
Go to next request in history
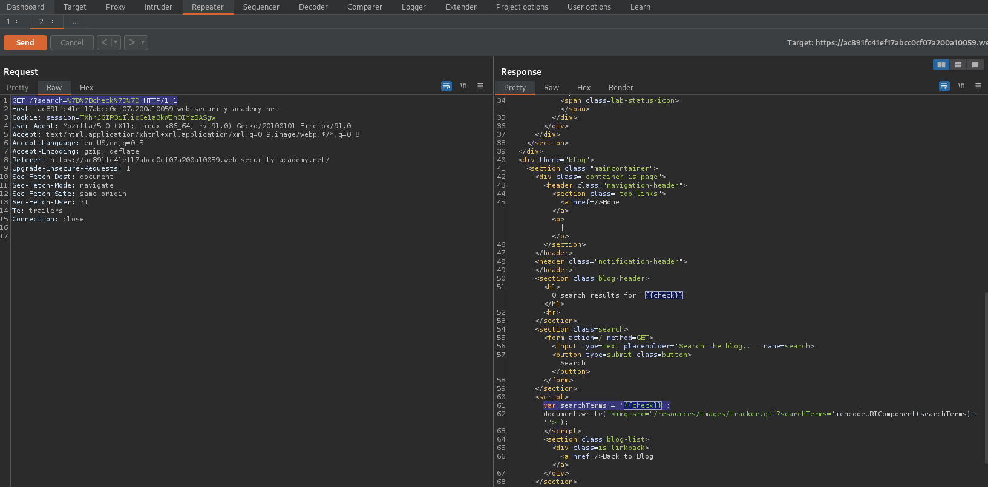pyautogui.click(x=131, y=42)
